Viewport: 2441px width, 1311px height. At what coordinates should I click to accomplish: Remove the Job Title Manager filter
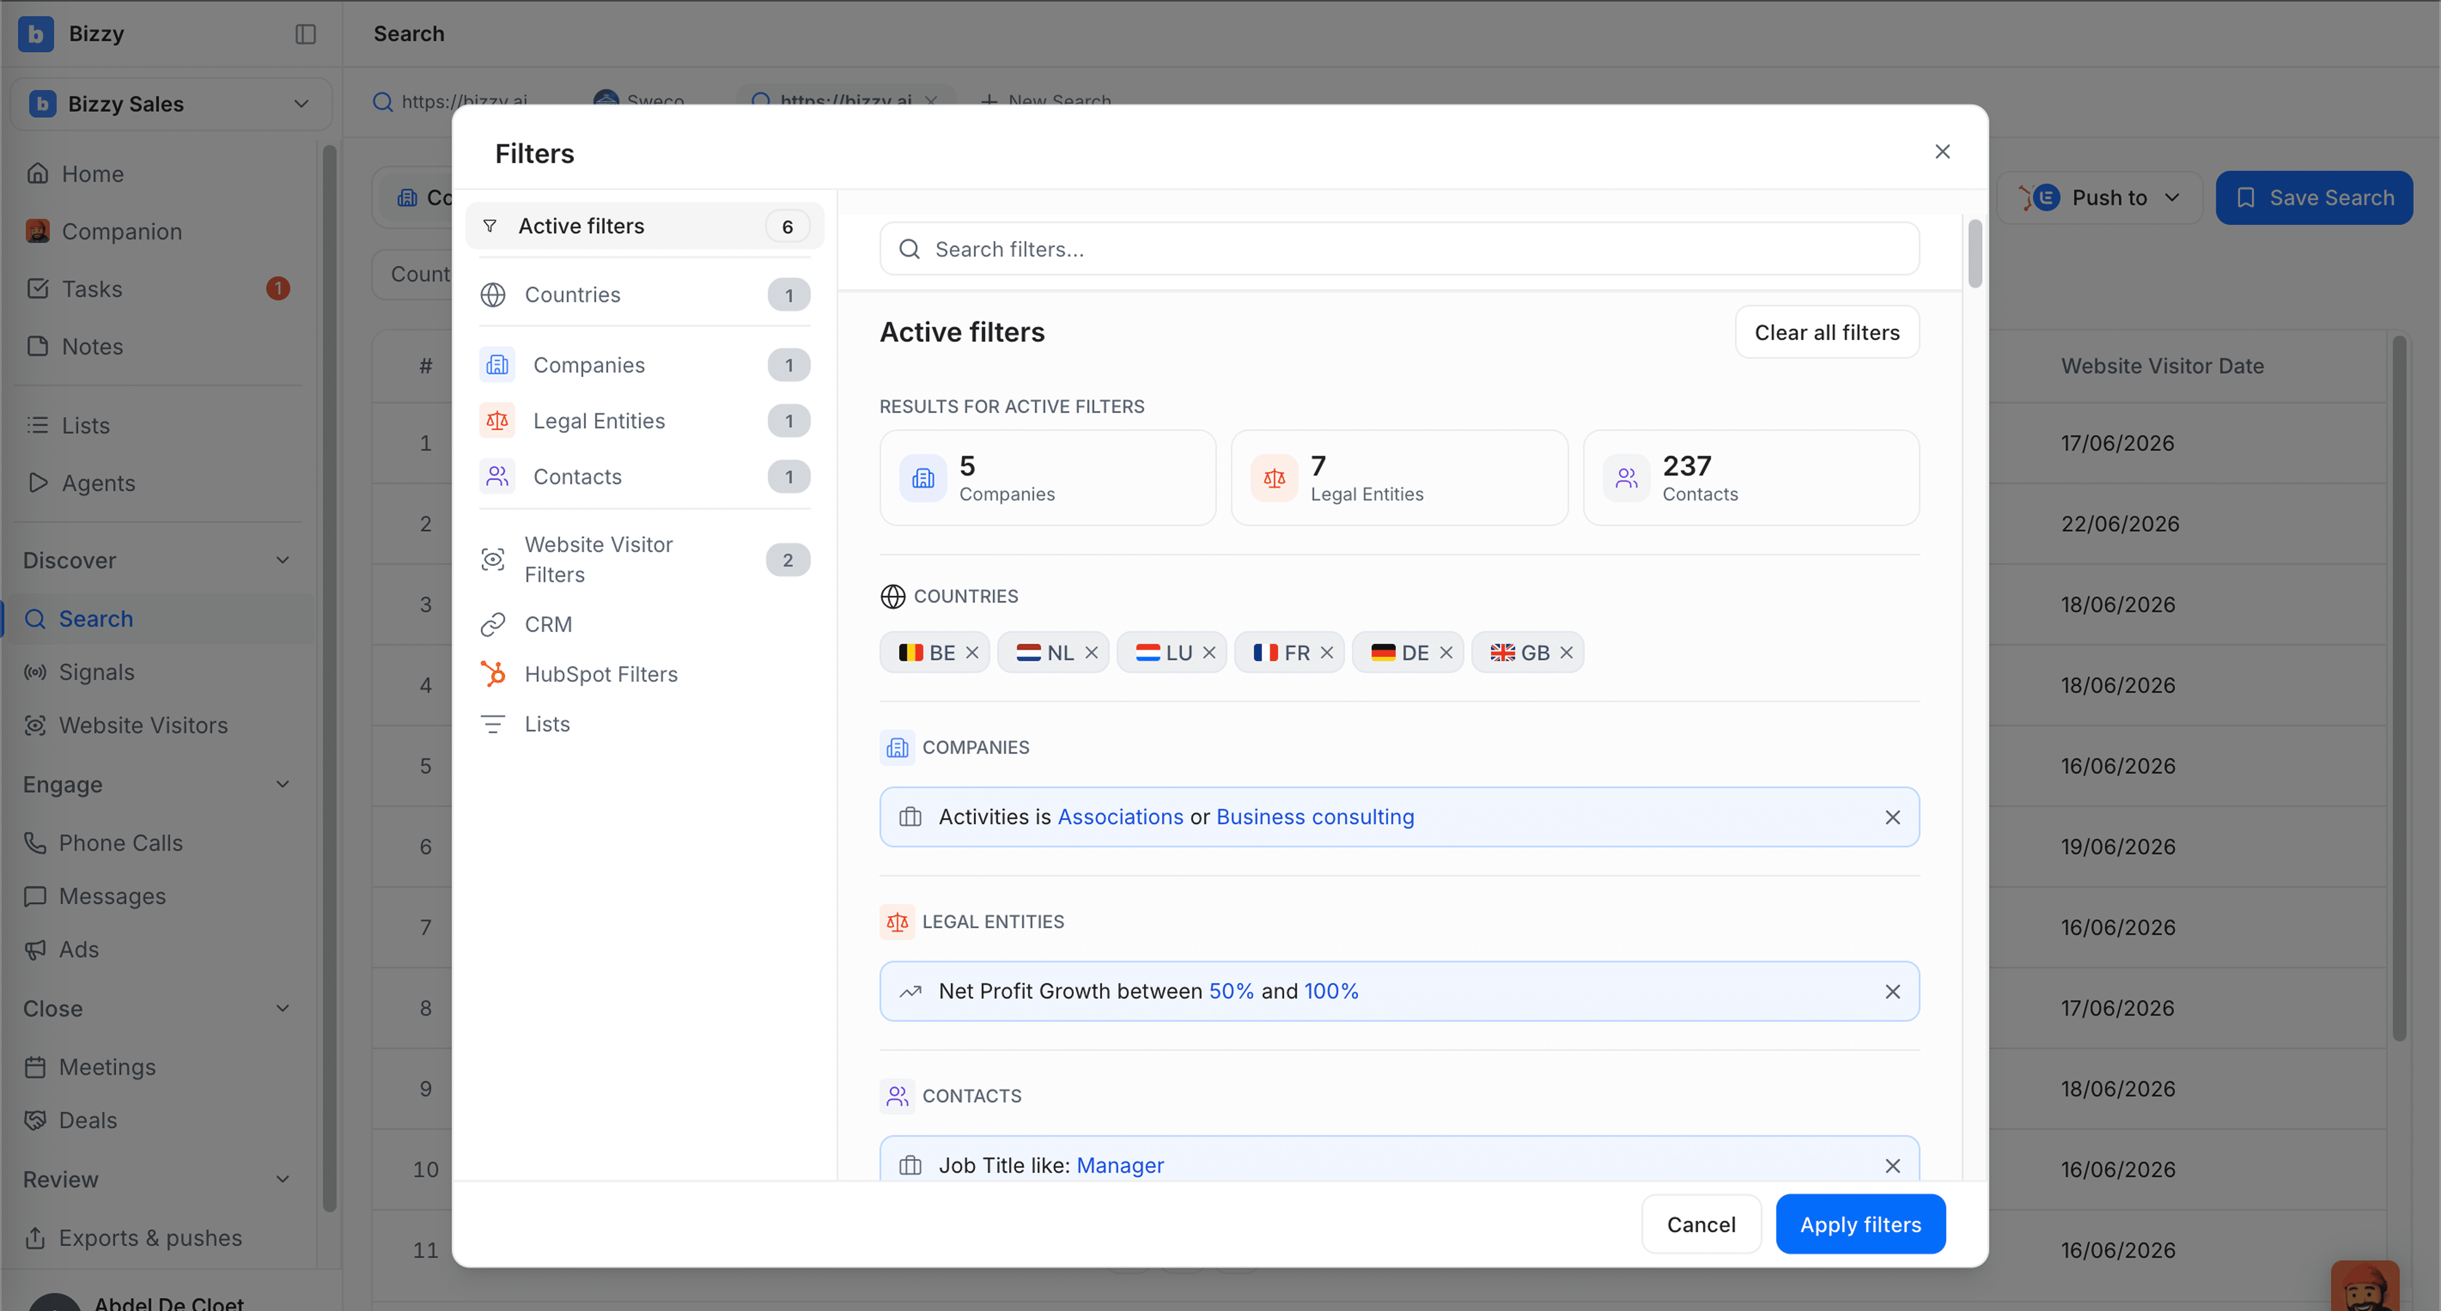coord(1892,1166)
